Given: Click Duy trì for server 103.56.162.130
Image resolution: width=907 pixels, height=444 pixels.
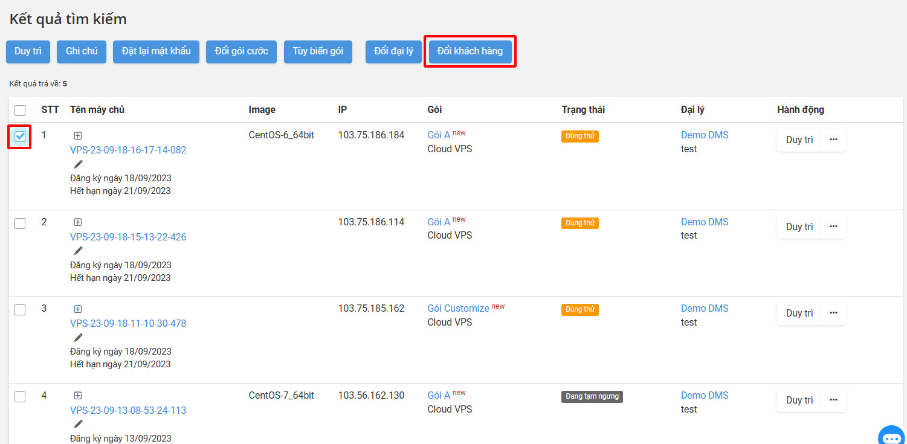Looking at the screenshot, I should (799, 400).
